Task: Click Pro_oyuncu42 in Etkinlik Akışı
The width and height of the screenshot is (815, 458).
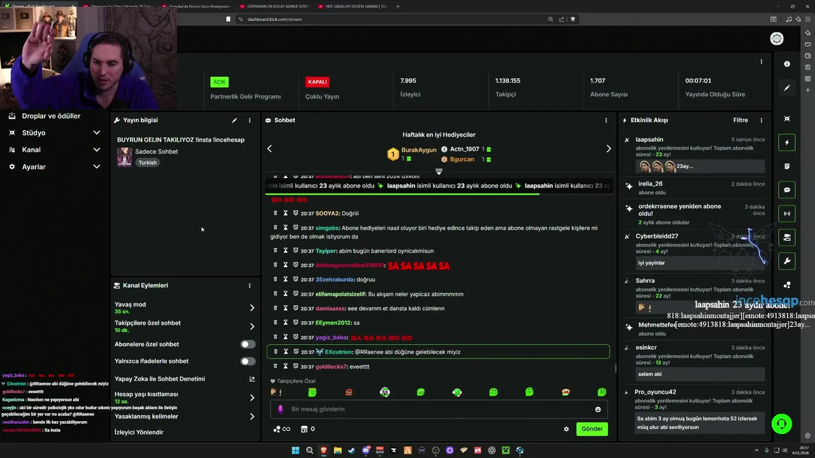Action: (656, 392)
